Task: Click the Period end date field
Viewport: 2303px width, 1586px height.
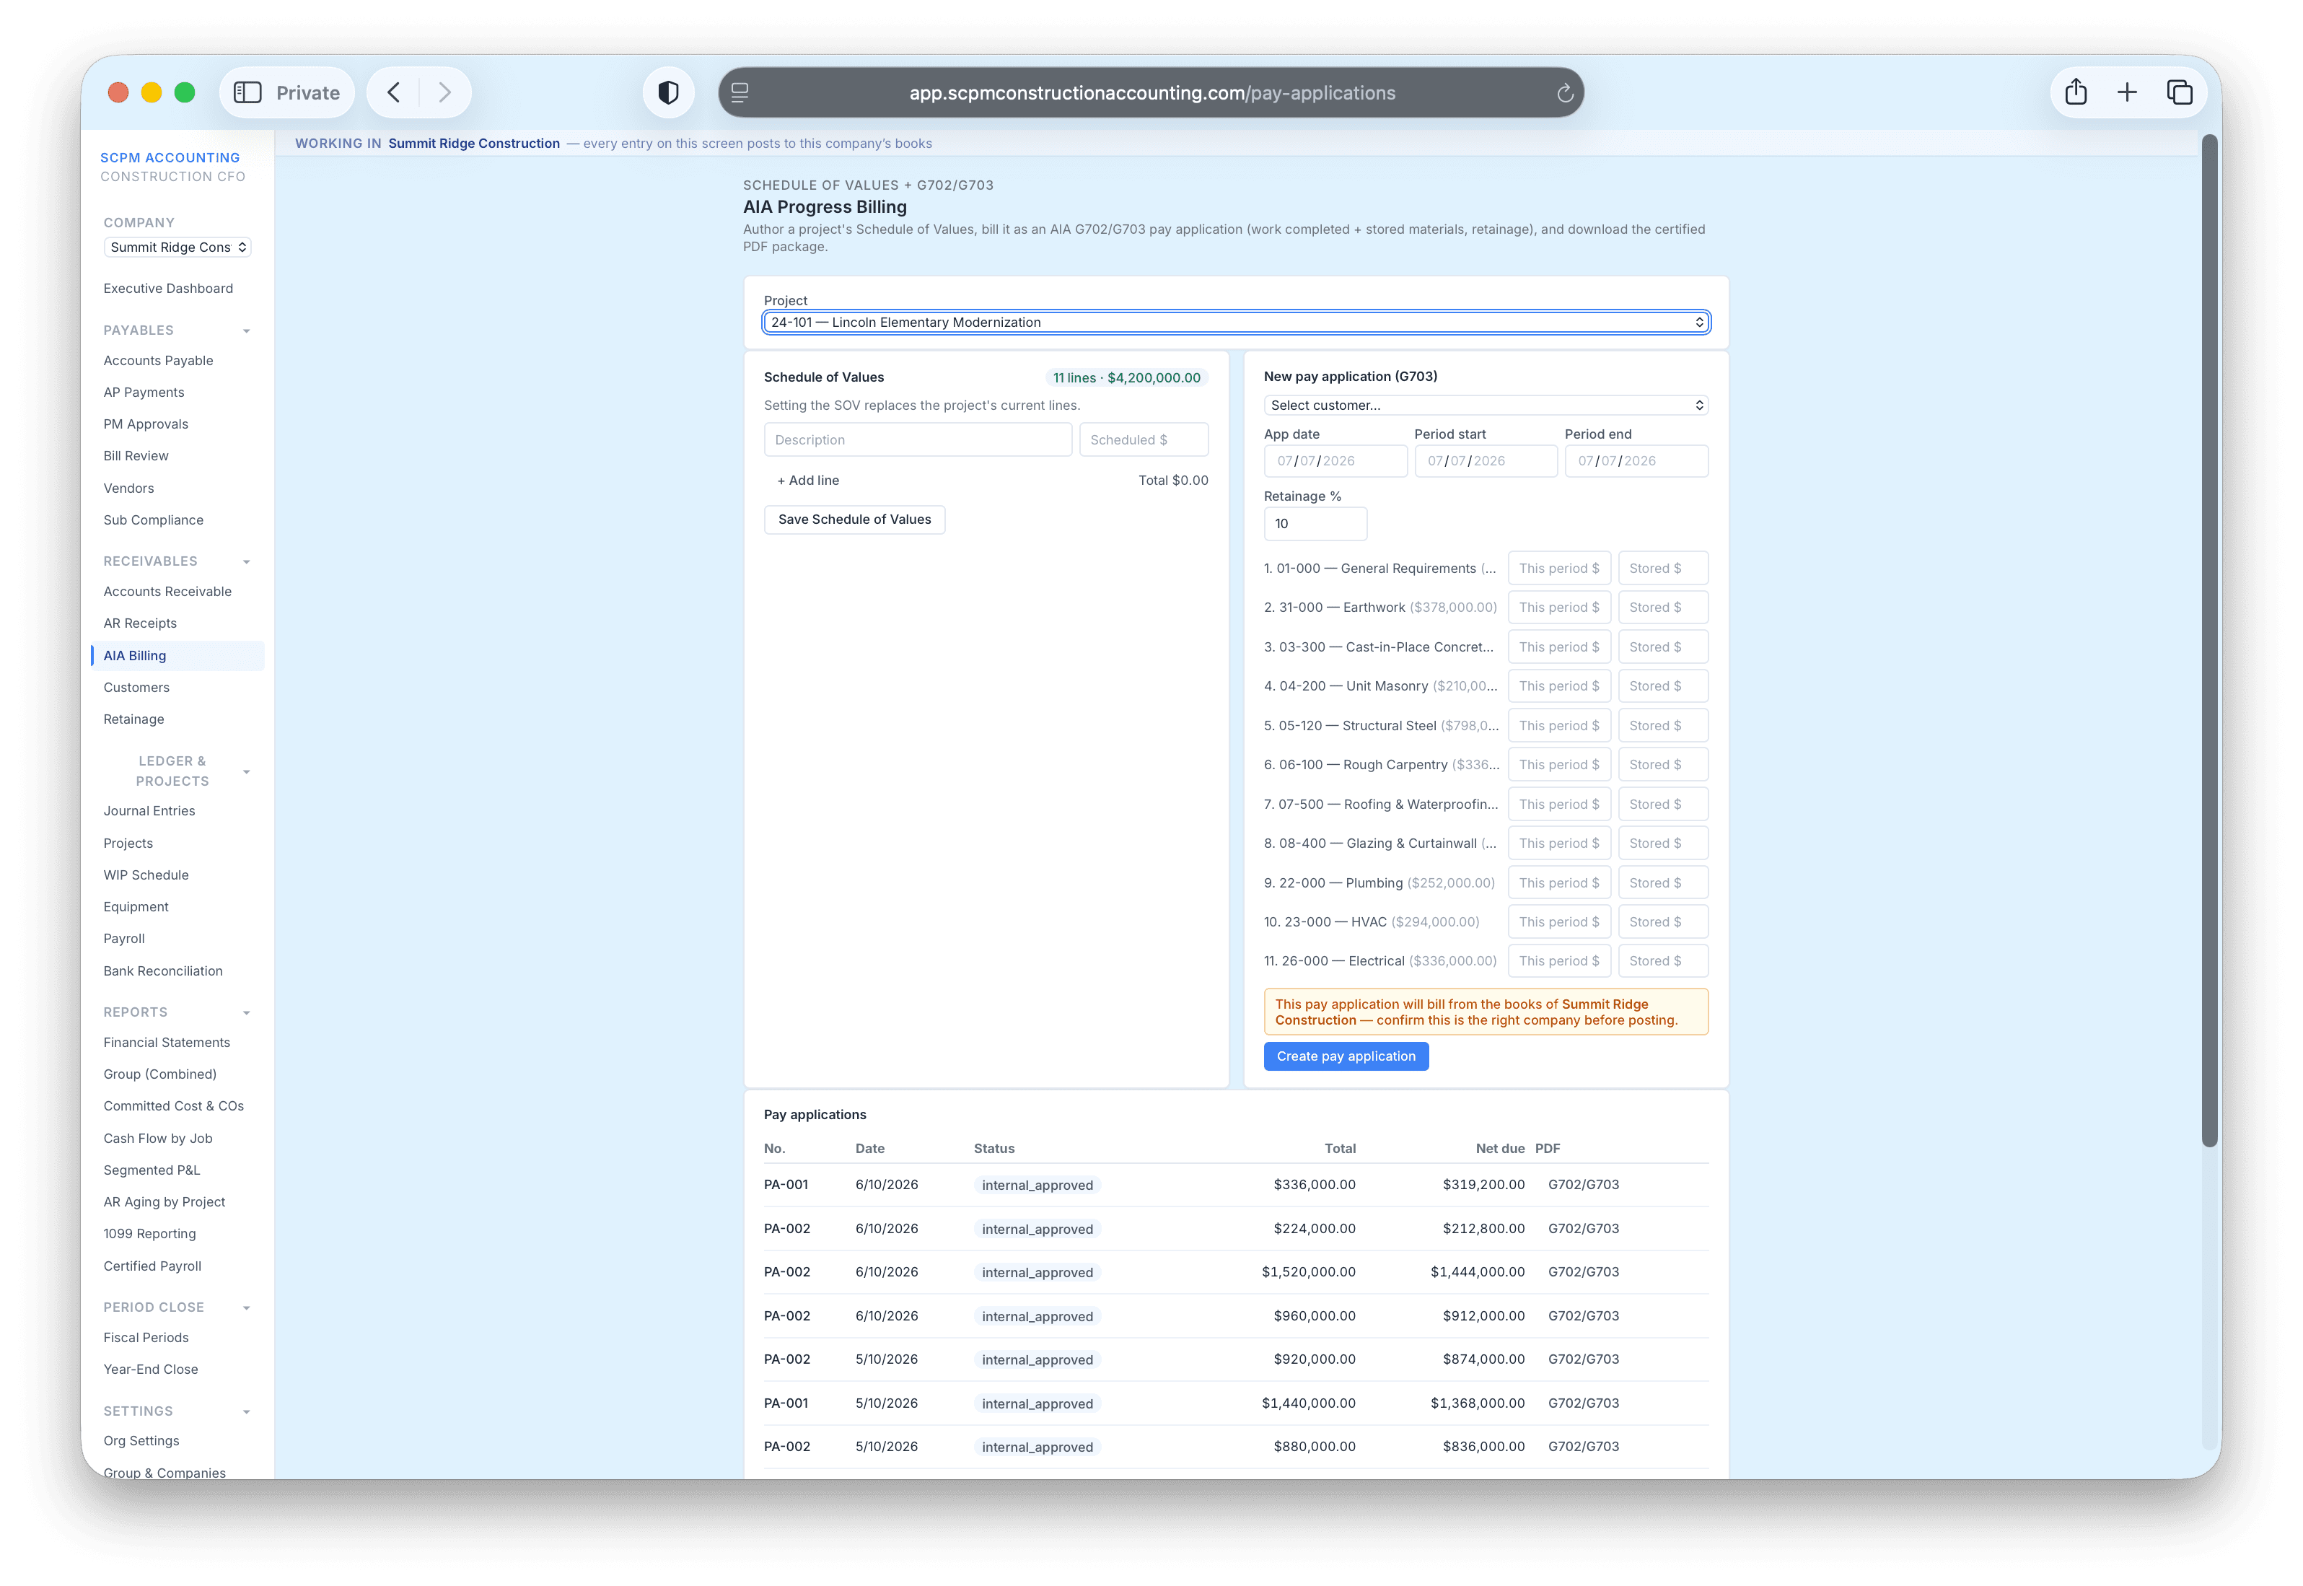Action: click(x=1636, y=461)
